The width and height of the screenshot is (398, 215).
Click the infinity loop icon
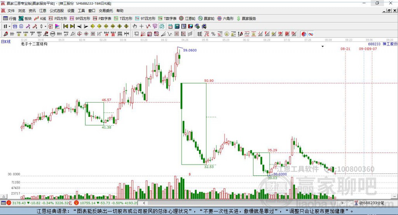pos(311,34)
